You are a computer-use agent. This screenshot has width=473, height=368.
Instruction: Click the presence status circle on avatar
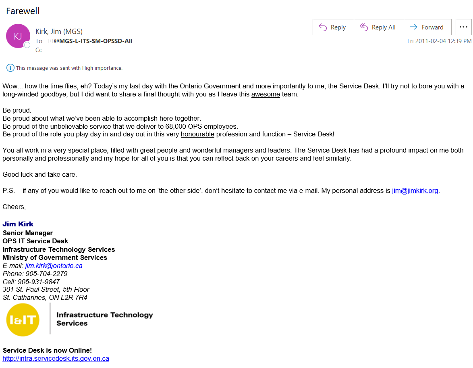[x=27, y=45]
